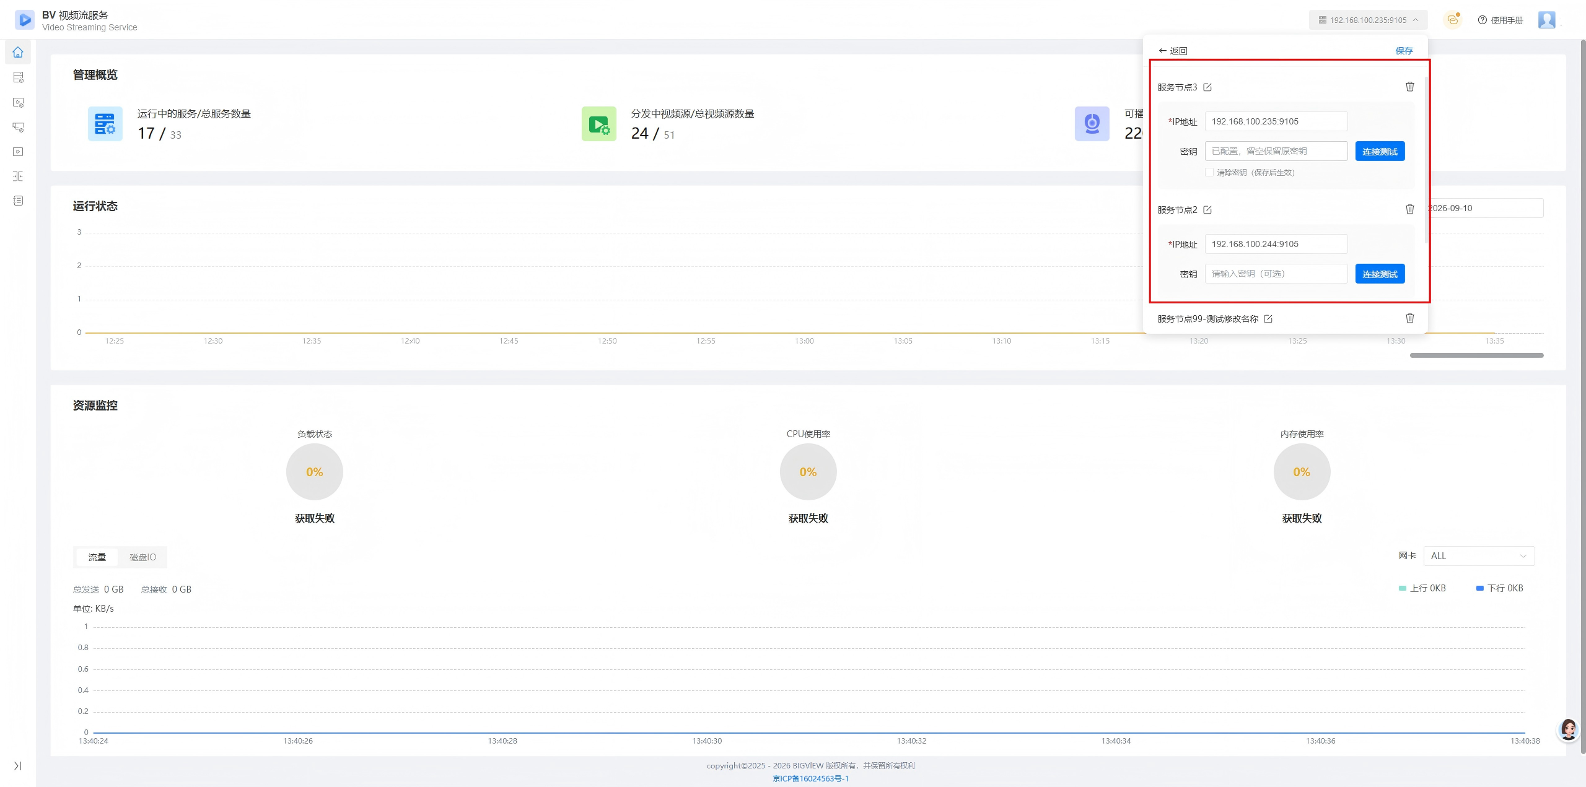Focus the IP address field 192.168.100.235:9105
Image resolution: width=1586 pixels, height=787 pixels.
point(1276,121)
